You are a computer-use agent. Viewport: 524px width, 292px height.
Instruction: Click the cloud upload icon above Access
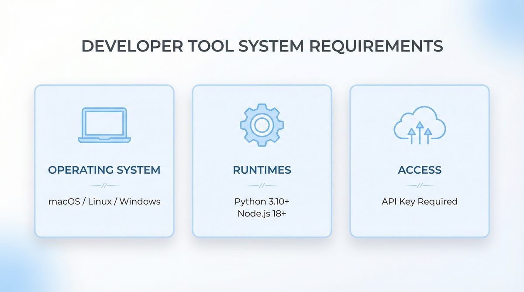click(419, 124)
